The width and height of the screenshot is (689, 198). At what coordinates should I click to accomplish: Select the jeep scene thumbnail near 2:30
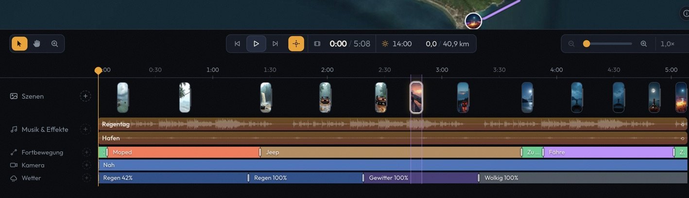[381, 97]
